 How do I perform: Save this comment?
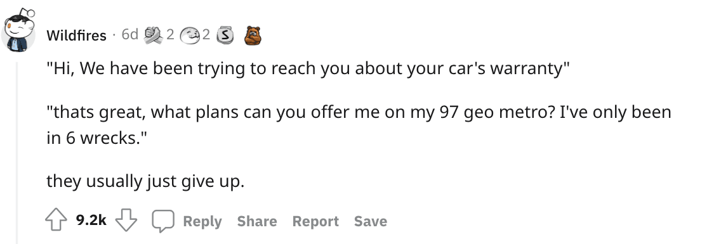(371, 221)
